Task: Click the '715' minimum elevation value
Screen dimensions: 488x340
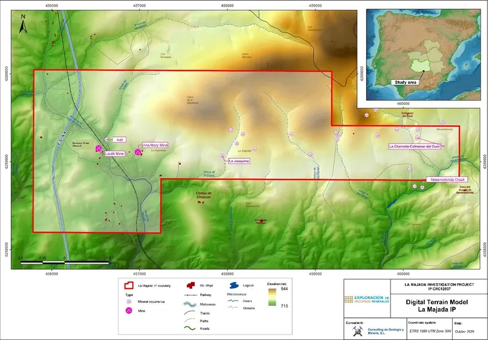Action: pyautogui.click(x=284, y=306)
